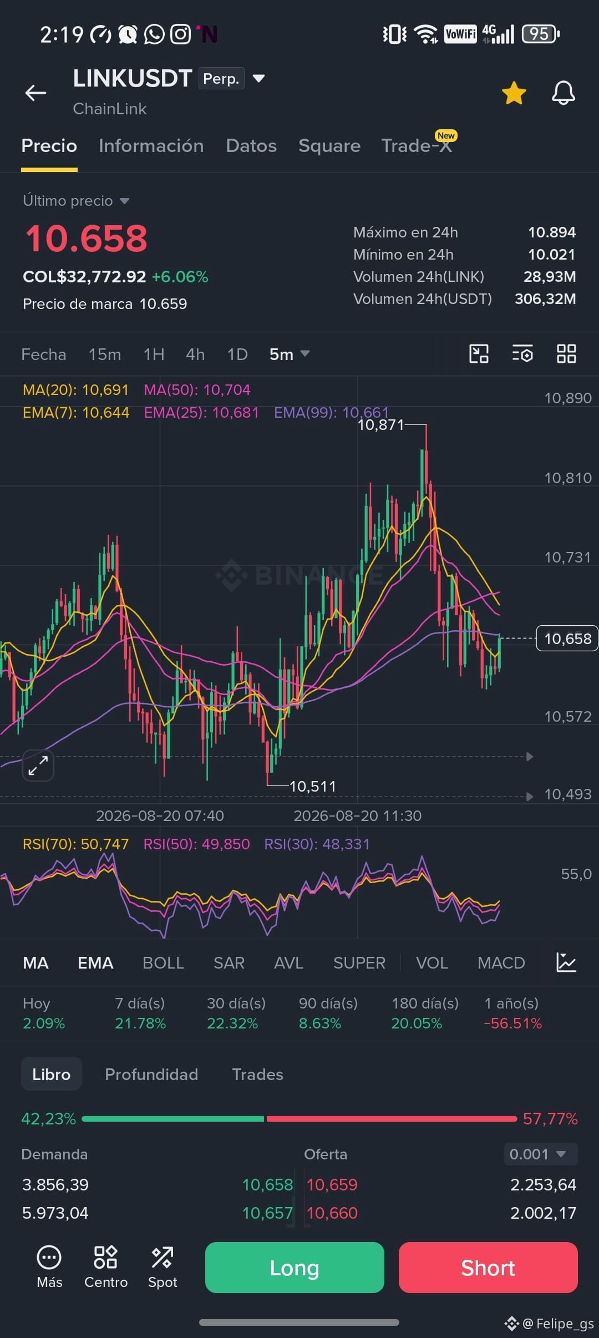Open the 0.001 price precision dropdown
The image size is (599, 1338).
tap(541, 1154)
